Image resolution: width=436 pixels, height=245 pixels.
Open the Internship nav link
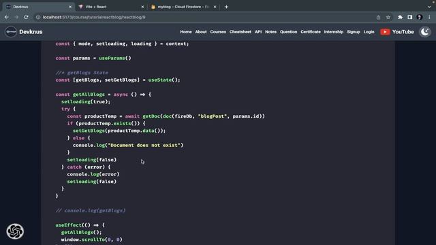tap(333, 32)
